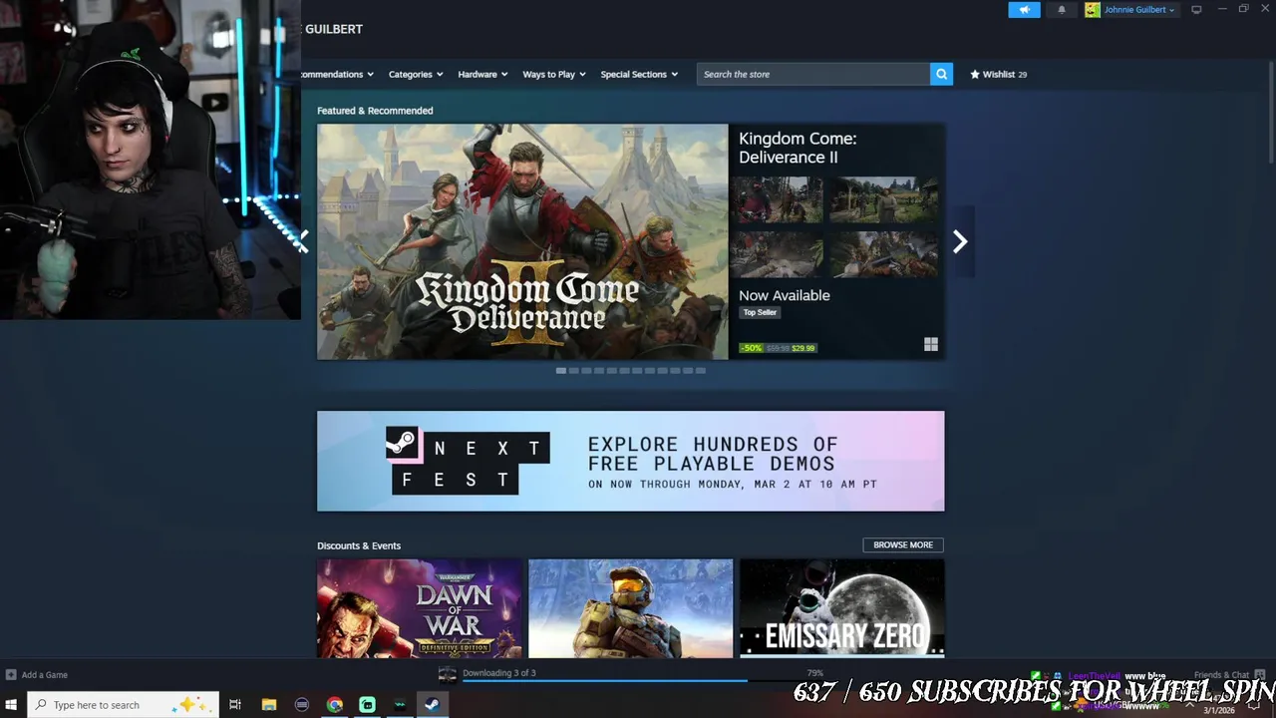Open Friends & Chat
The height and width of the screenshot is (718, 1276).
[1222, 675]
